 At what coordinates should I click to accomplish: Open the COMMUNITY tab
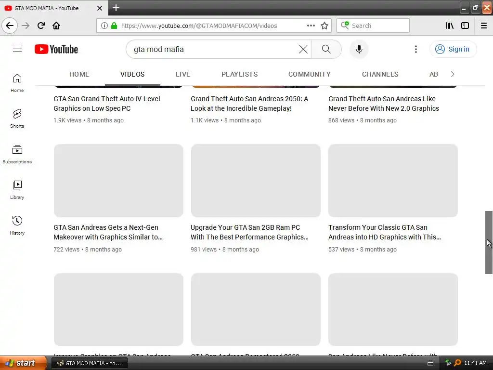tap(310, 74)
